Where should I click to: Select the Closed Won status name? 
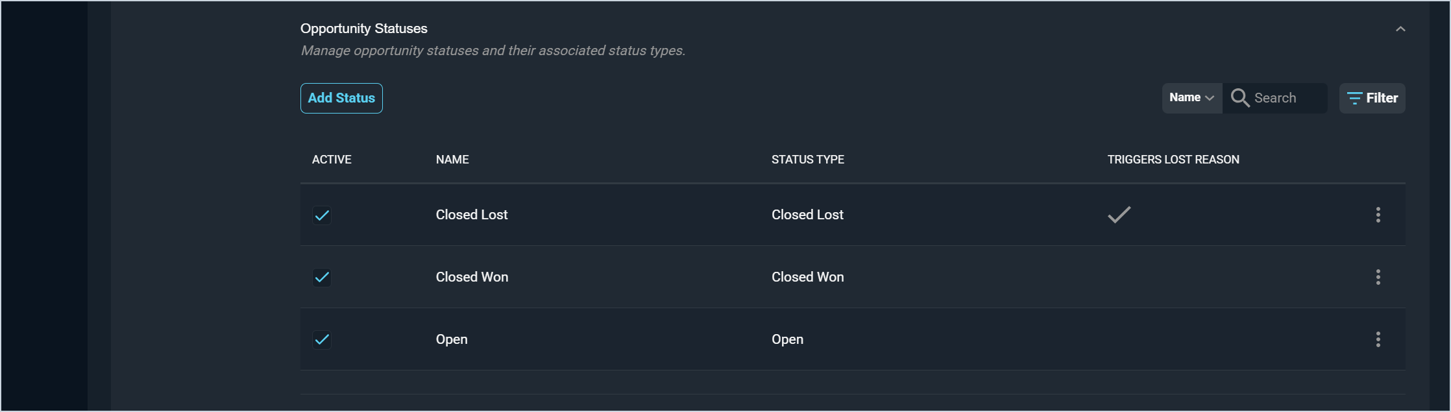point(472,277)
